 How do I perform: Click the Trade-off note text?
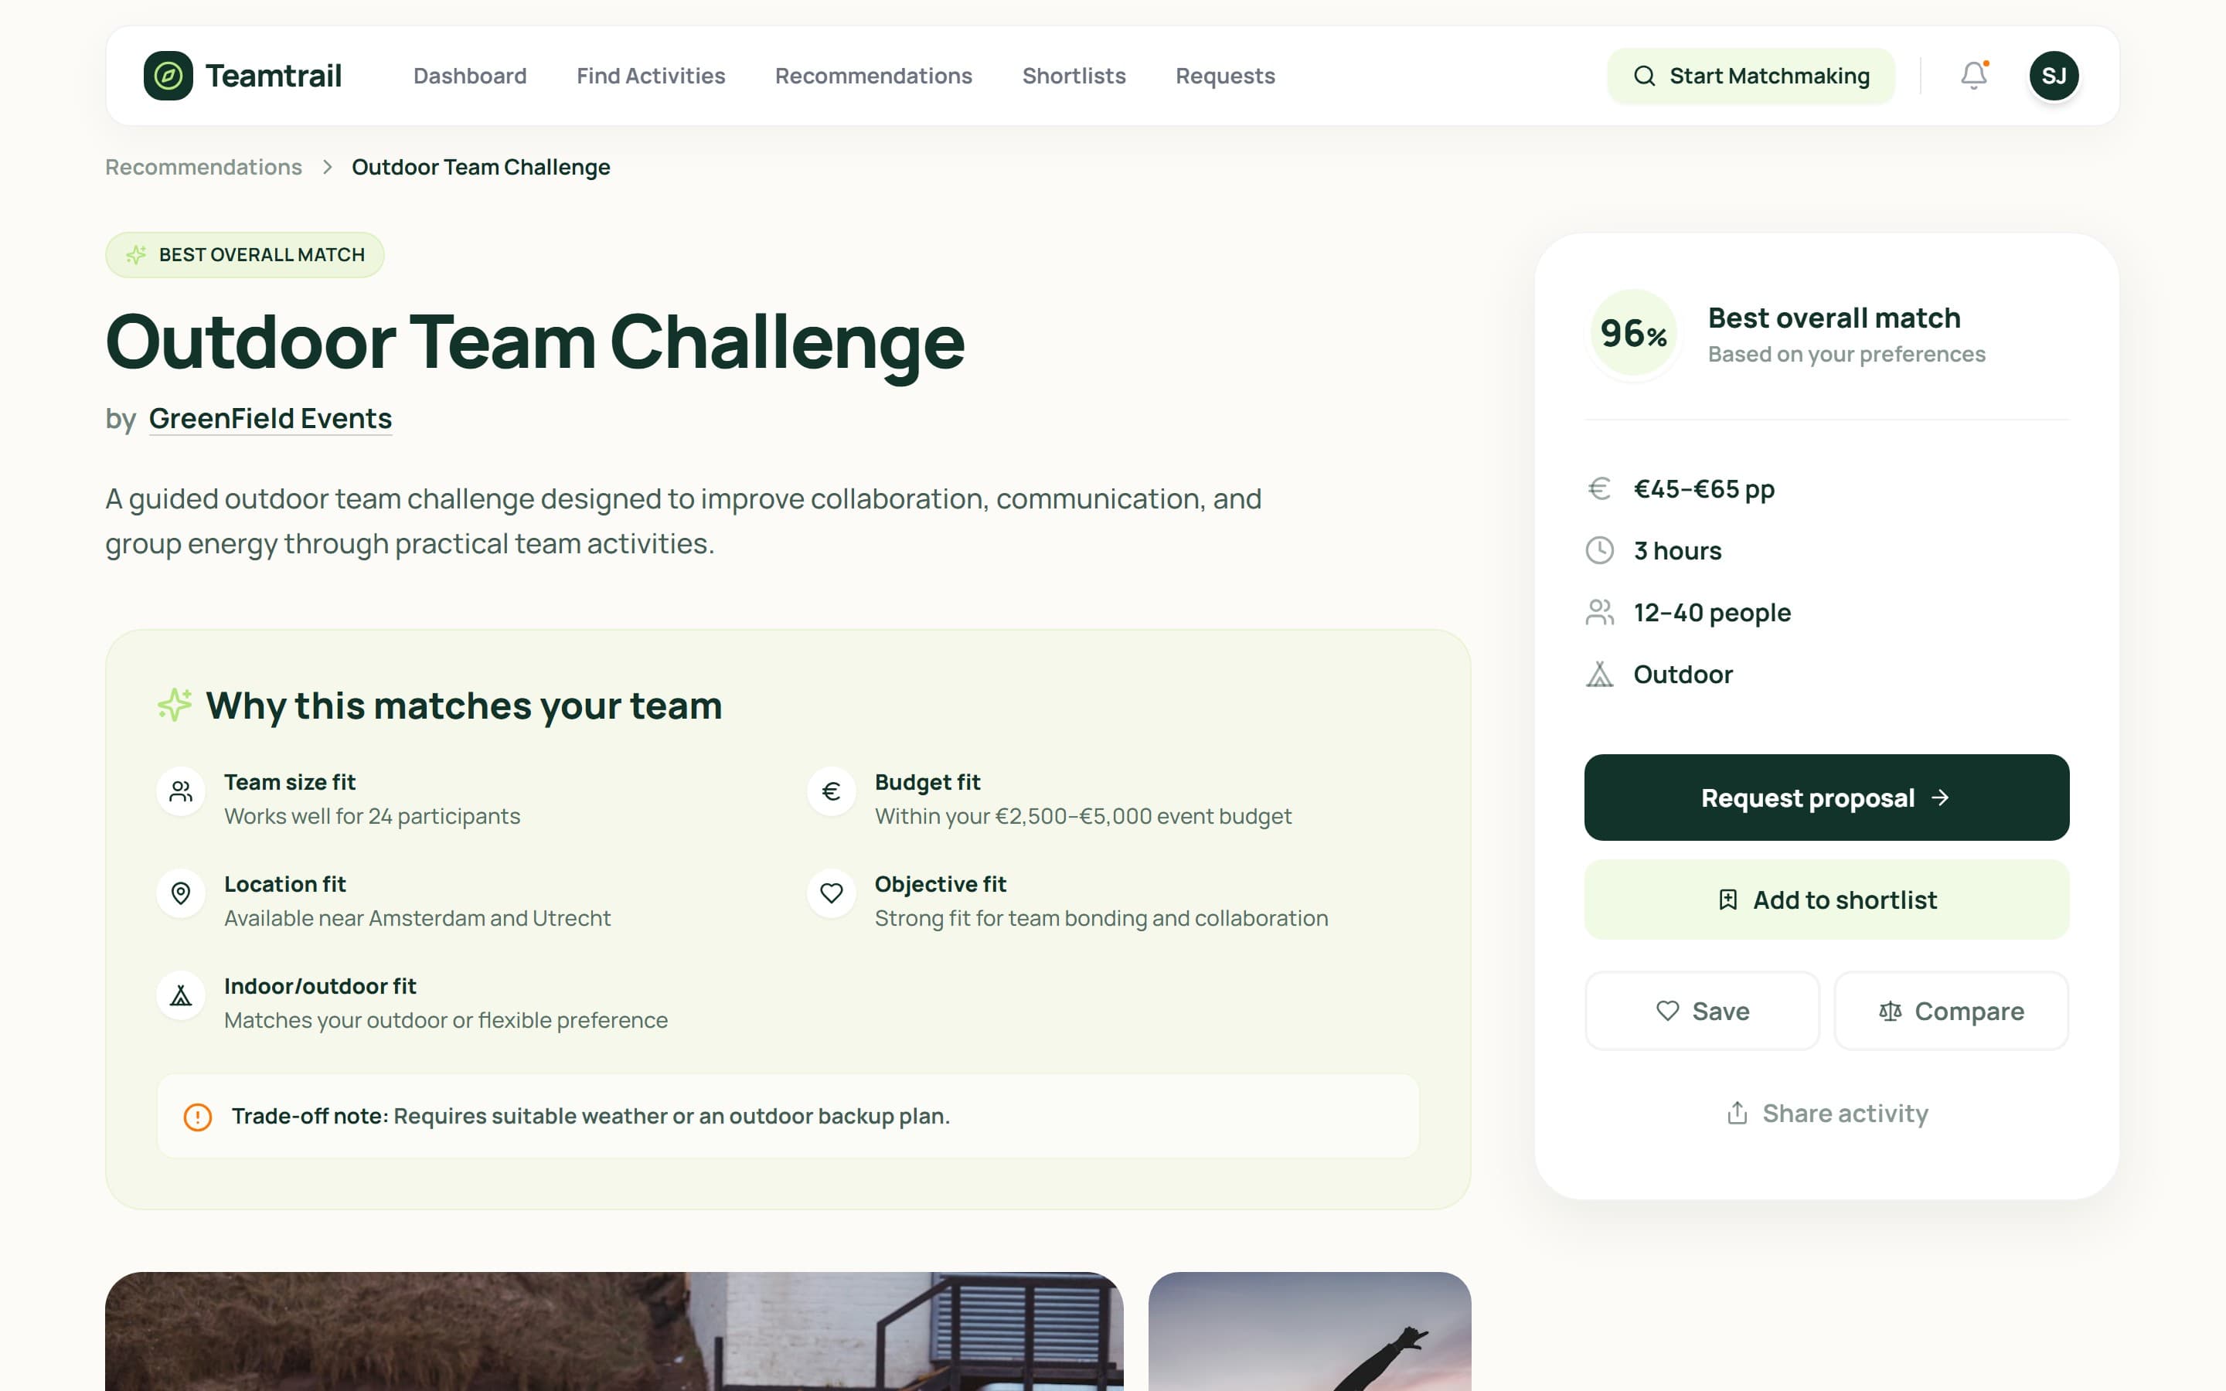[x=591, y=1116]
